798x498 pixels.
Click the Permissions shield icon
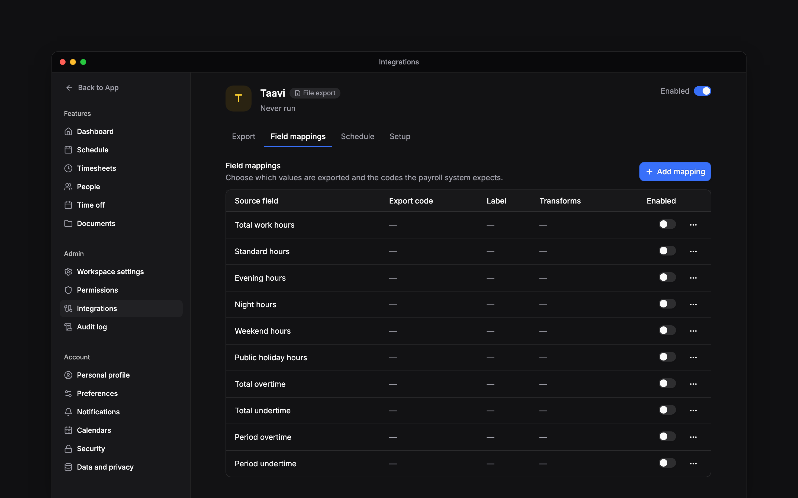point(68,290)
